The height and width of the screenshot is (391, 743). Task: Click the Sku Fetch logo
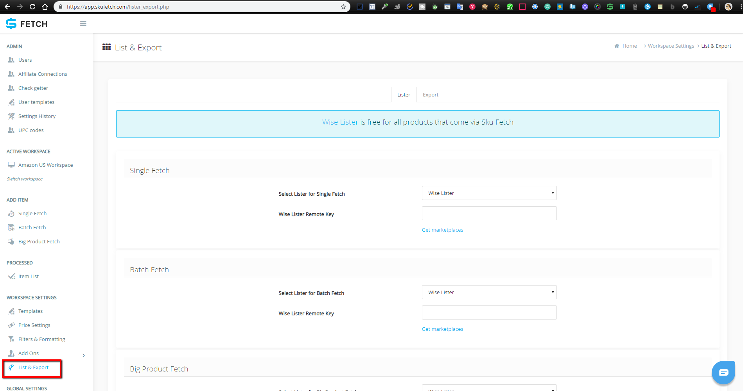click(x=27, y=24)
